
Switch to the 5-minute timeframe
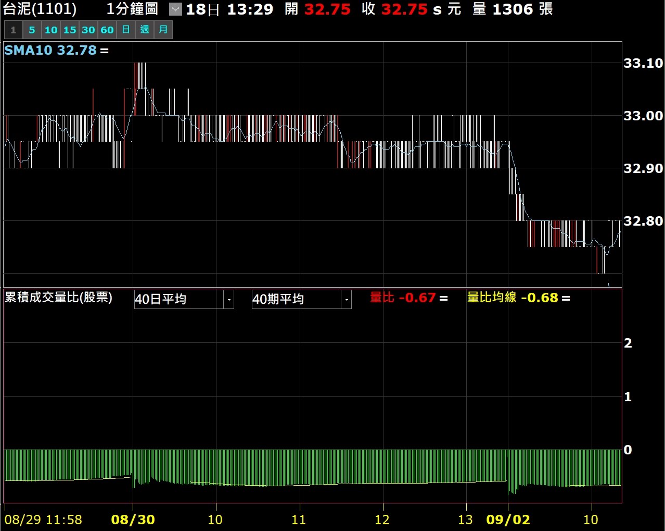(x=32, y=30)
